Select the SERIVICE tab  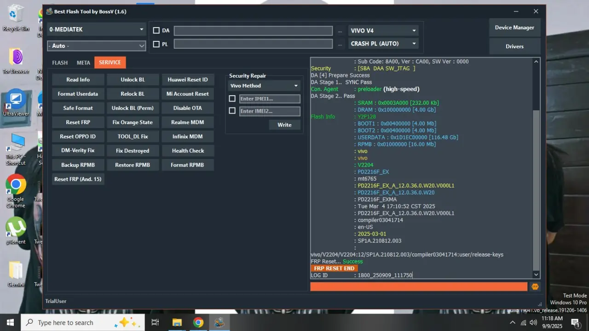(110, 63)
